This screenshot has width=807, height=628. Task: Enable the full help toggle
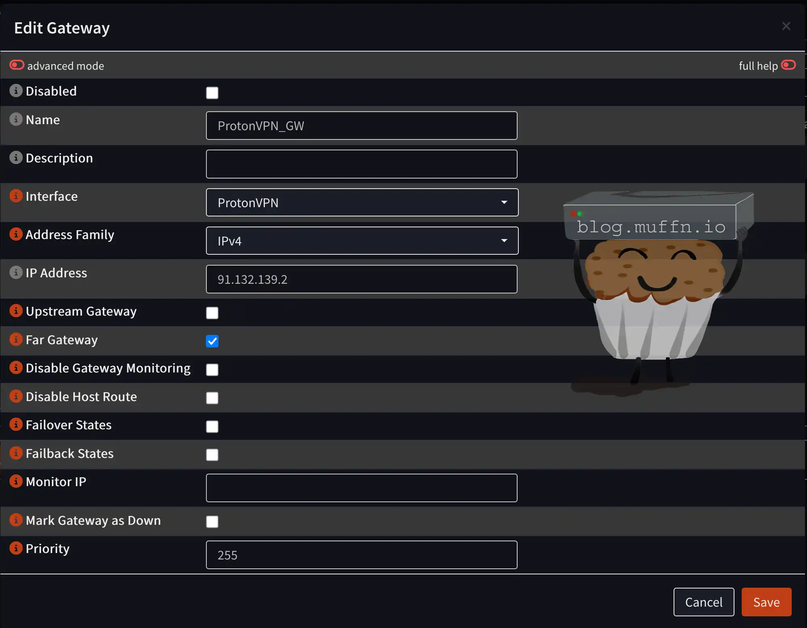click(788, 65)
